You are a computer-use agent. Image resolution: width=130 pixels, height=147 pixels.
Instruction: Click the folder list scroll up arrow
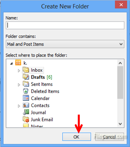coord(120,63)
